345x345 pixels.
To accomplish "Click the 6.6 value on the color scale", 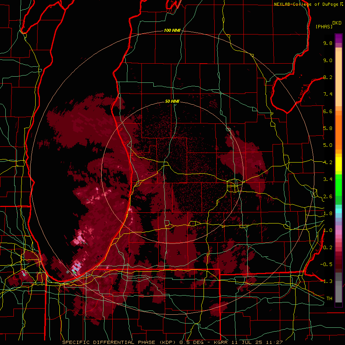I will (x=328, y=111).
